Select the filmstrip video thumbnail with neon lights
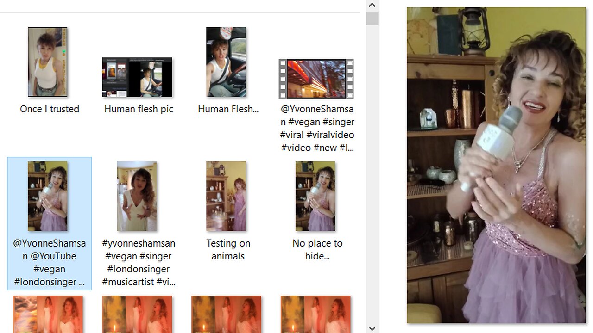Viewport: 593px width, 333px height. coord(316,79)
